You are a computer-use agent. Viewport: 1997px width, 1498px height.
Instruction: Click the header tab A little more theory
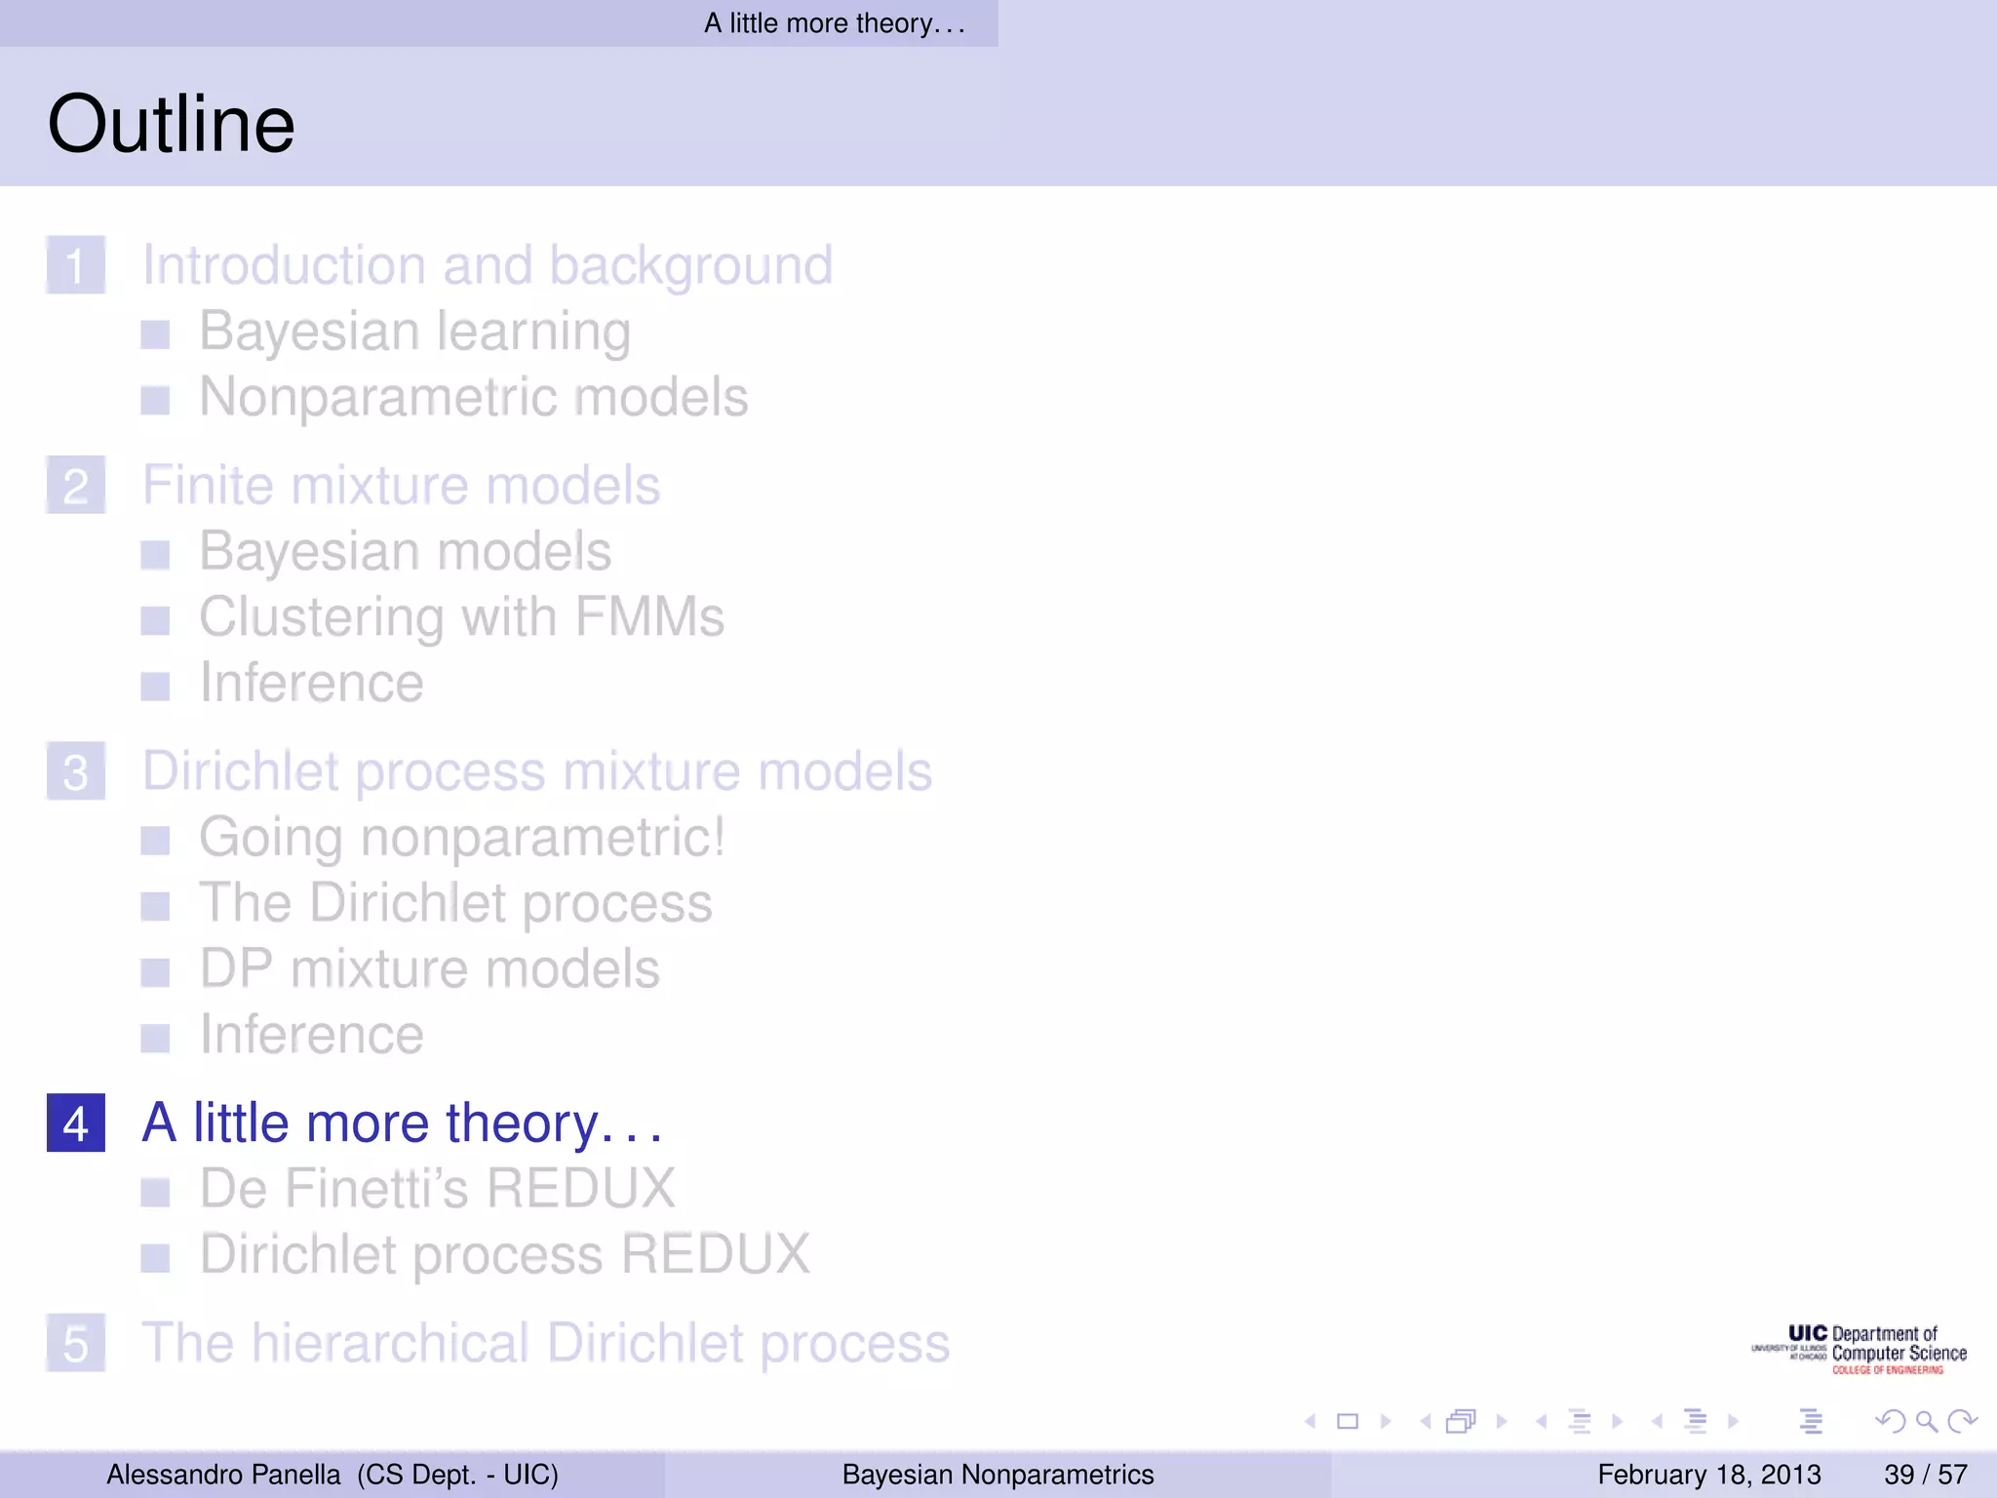(x=835, y=22)
